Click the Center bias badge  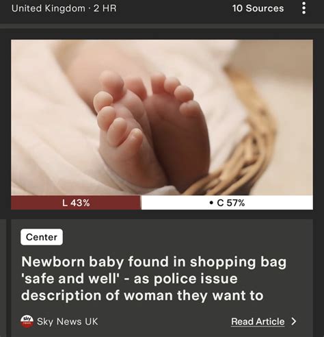pyautogui.click(x=42, y=237)
